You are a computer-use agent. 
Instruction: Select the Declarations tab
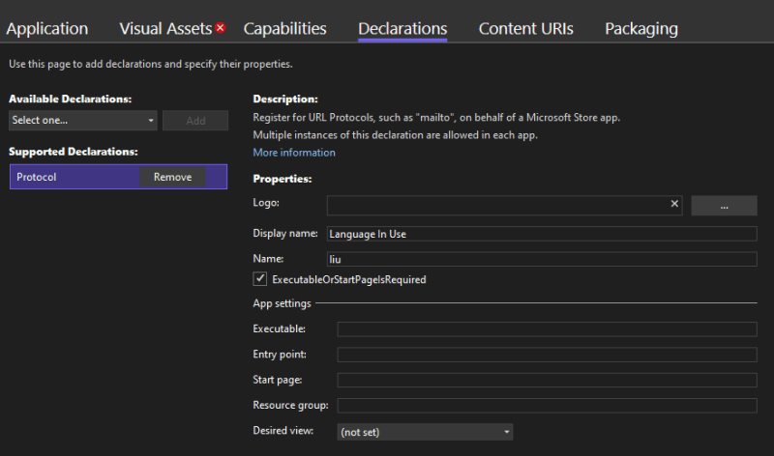point(402,29)
